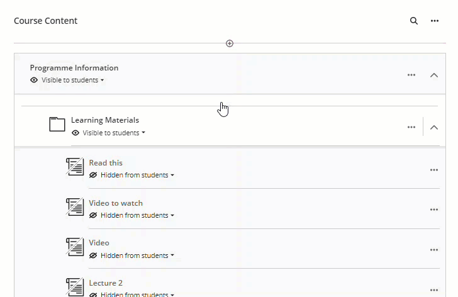Open the Course Content more options menu
The width and height of the screenshot is (458, 297).
[434, 21]
